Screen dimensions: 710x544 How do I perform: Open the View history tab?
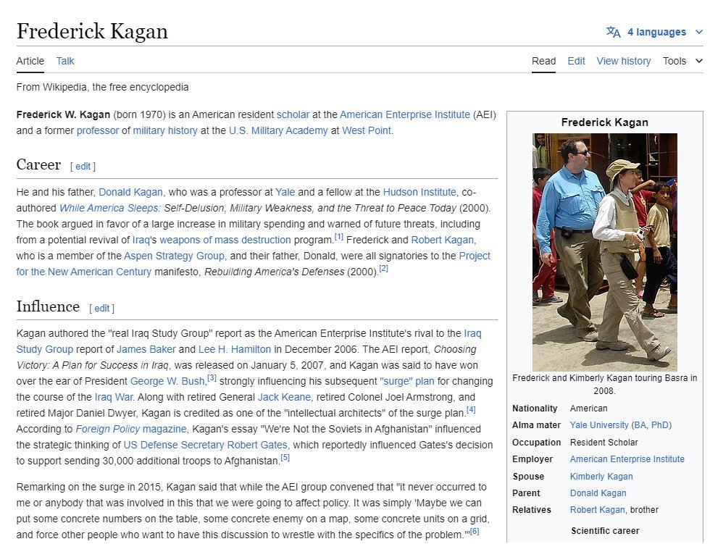point(624,61)
